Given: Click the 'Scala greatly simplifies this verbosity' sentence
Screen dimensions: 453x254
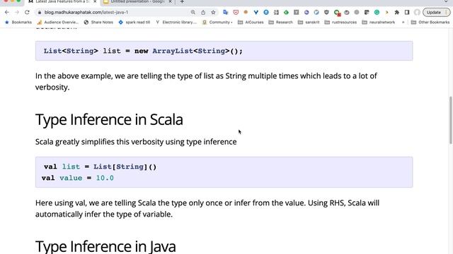Looking at the screenshot, I should [136, 142].
